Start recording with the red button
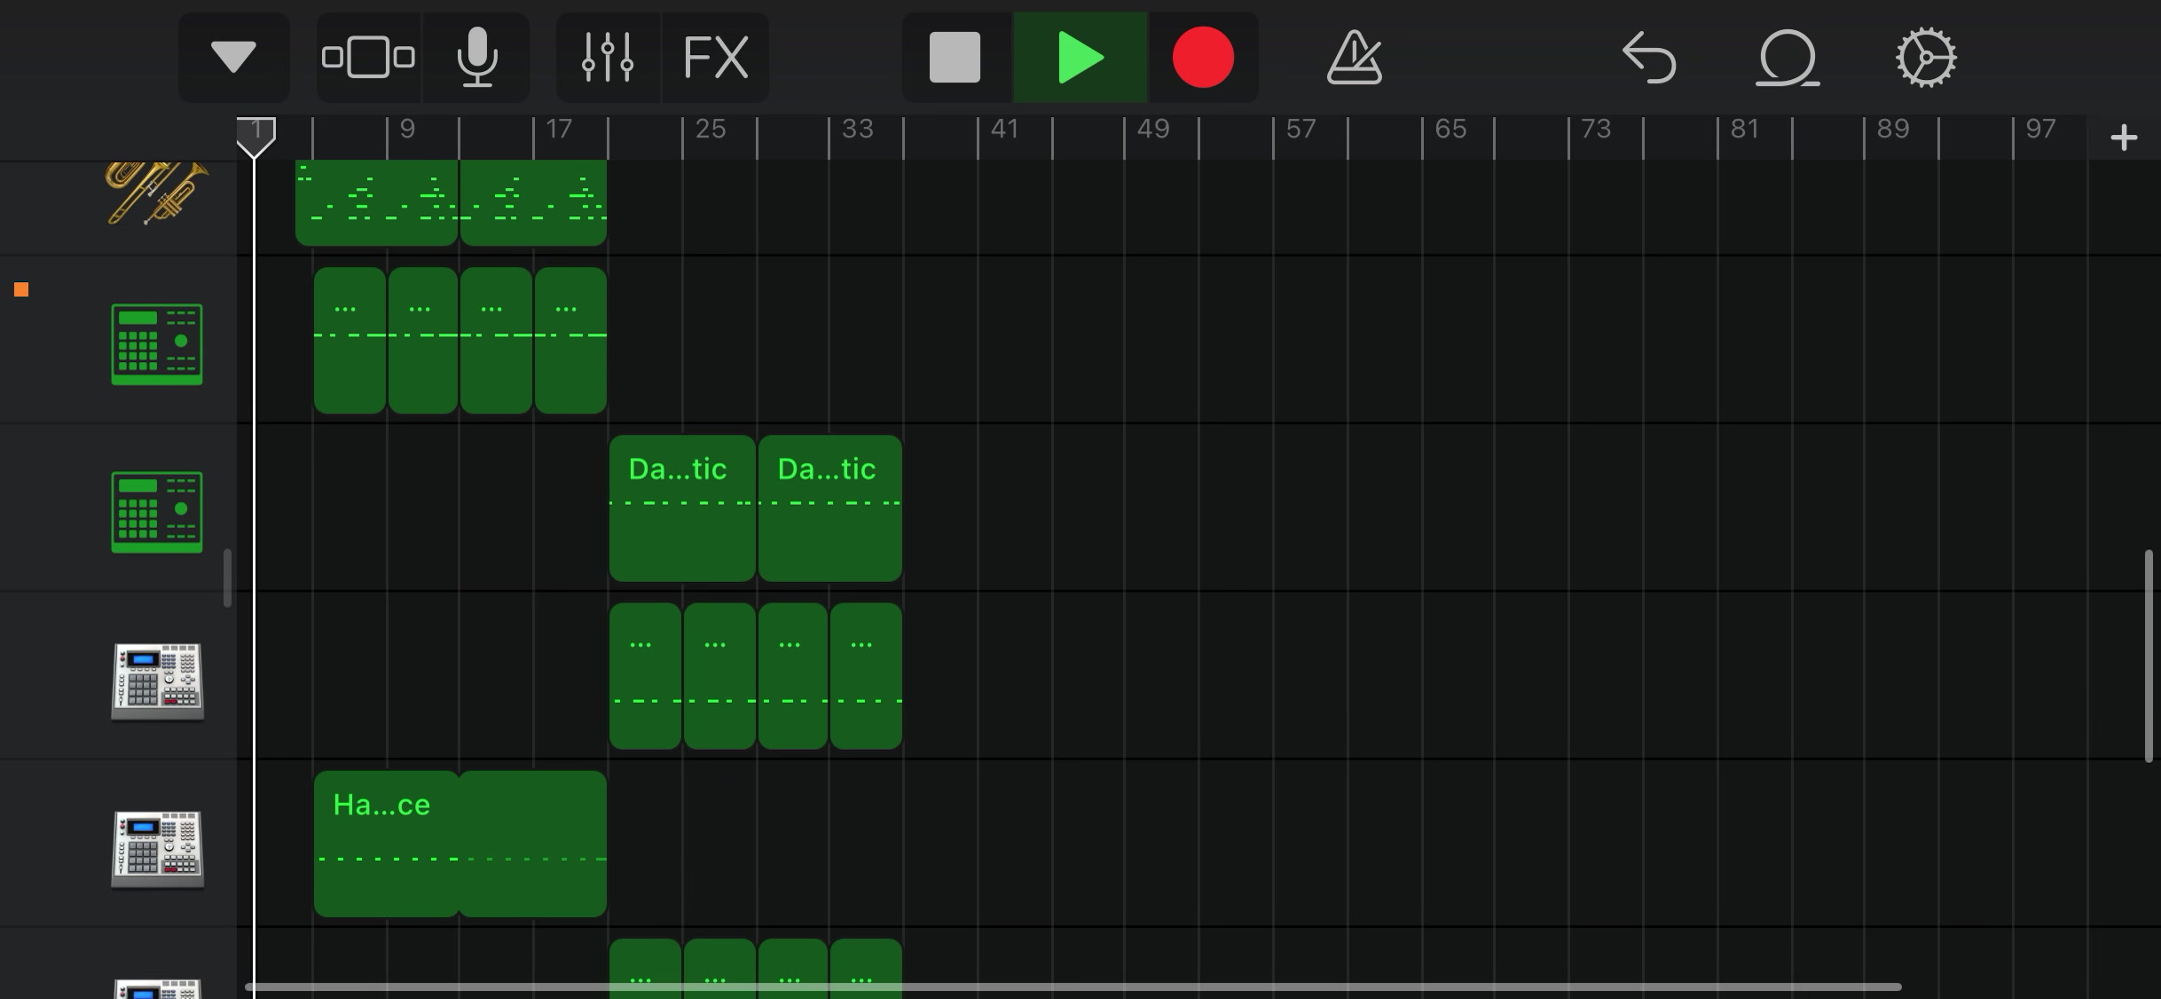The height and width of the screenshot is (999, 2161). 1203,58
